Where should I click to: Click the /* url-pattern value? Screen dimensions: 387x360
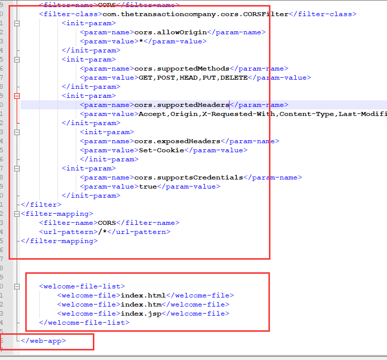102,232
